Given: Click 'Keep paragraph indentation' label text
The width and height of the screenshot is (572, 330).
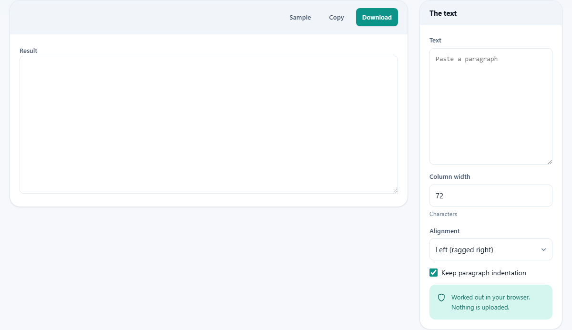Looking at the screenshot, I should click(484, 273).
